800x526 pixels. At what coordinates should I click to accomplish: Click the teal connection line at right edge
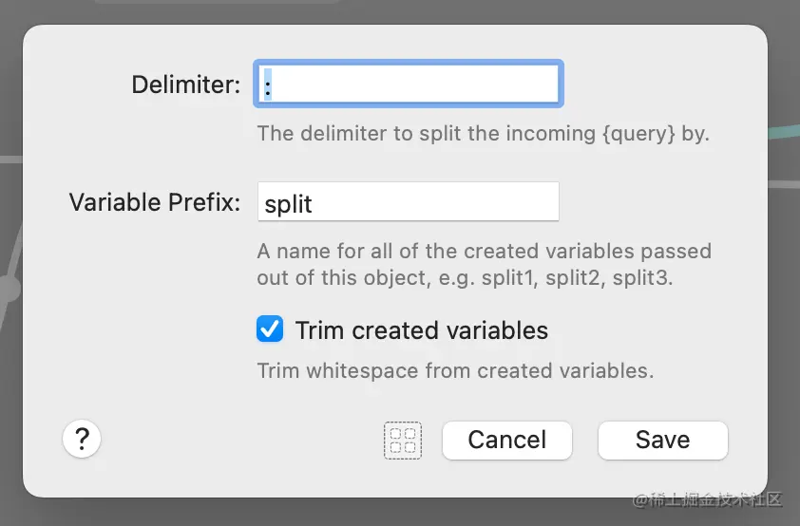tap(783, 133)
